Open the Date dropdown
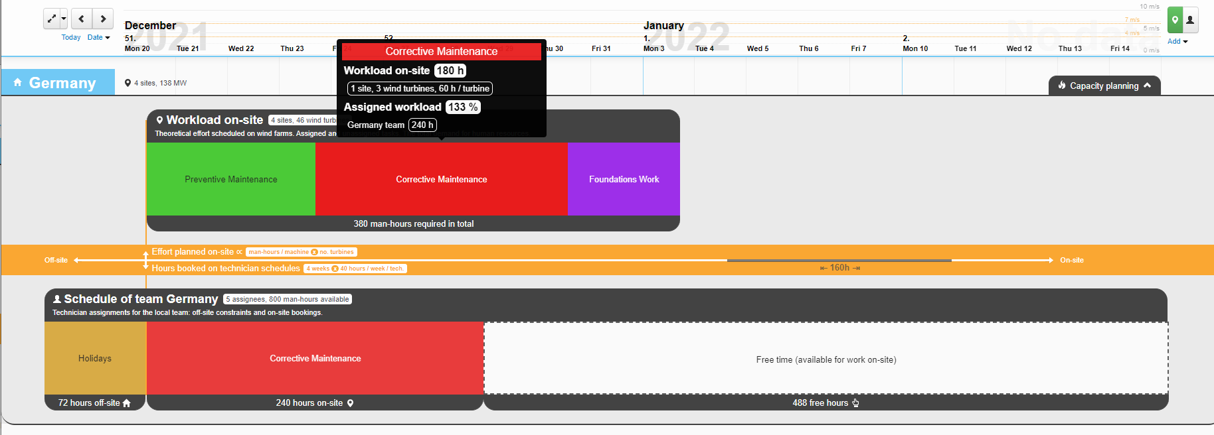Viewport: 1214px width, 435px height. point(98,37)
